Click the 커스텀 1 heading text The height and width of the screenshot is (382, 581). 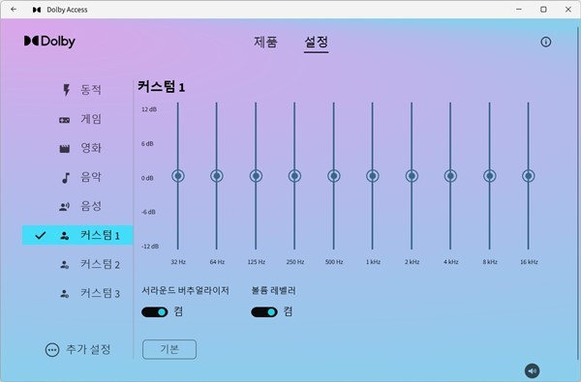pyautogui.click(x=161, y=87)
